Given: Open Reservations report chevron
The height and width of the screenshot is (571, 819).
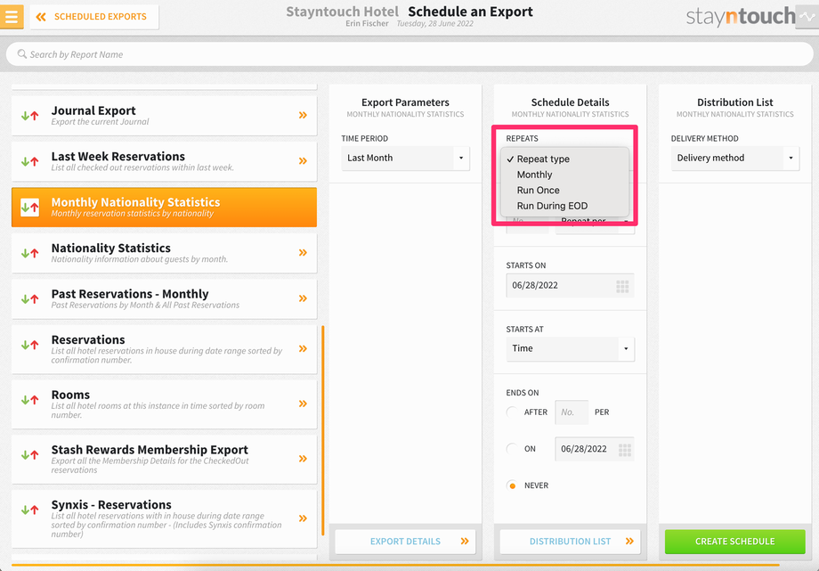Looking at the screenshot, I should [303, 349].
